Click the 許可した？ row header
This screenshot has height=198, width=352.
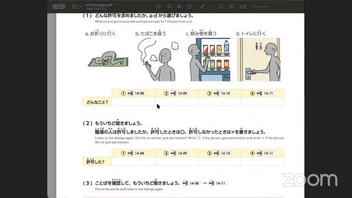[97, 161]
